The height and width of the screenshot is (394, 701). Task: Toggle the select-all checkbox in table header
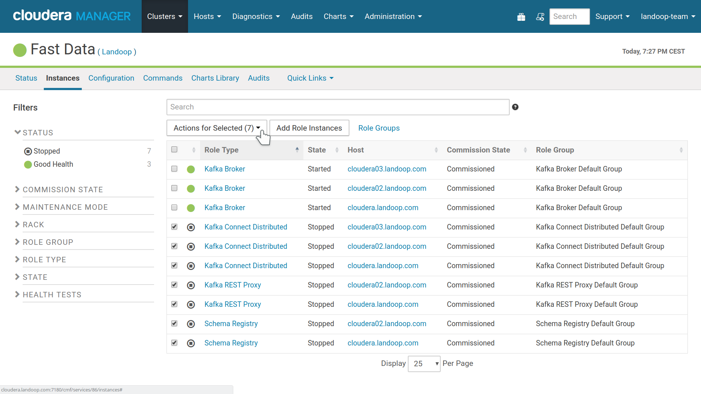[x=174, y=150]
